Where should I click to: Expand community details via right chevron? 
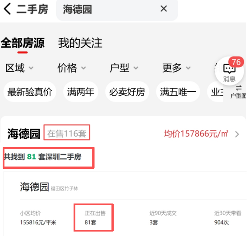237,134
